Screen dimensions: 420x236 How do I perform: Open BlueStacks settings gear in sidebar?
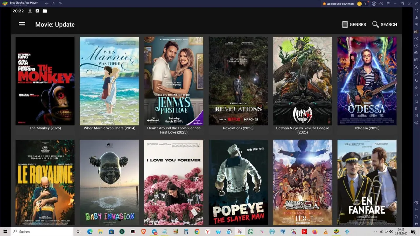pos(416,203)
